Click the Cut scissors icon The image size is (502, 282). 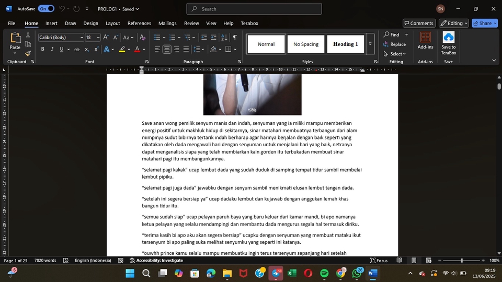[28, 34]
